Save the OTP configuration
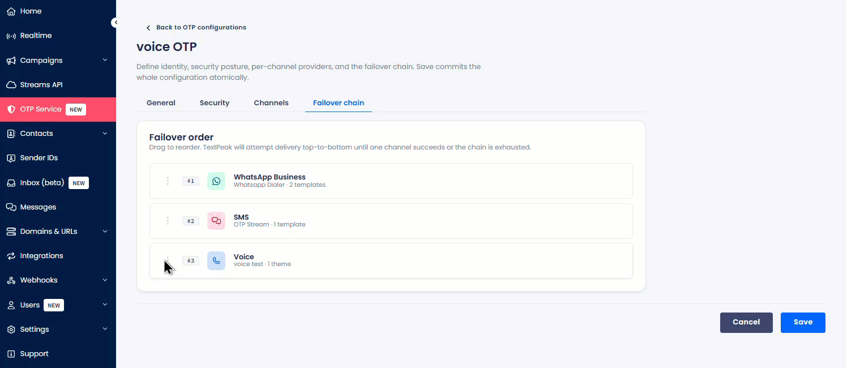The image size is (847, 368). pyautogui.click(x=803, y=322)
